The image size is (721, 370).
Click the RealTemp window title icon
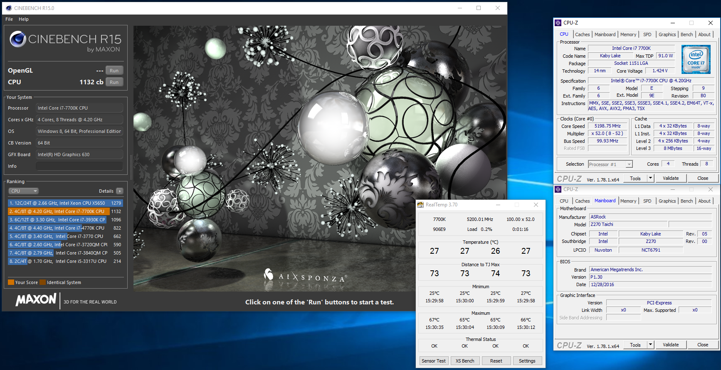[421, 205]
